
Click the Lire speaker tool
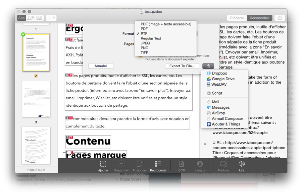point(242,166)
